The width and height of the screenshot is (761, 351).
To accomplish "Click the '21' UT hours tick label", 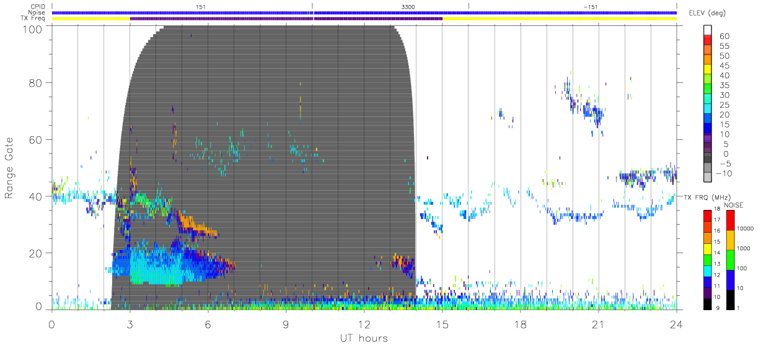I will point(598,323).
